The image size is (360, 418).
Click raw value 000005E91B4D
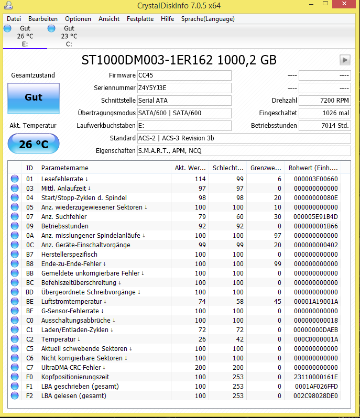(x=316, y=217)
